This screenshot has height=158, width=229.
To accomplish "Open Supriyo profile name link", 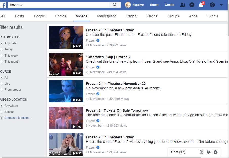I will (x=138, y=5).
